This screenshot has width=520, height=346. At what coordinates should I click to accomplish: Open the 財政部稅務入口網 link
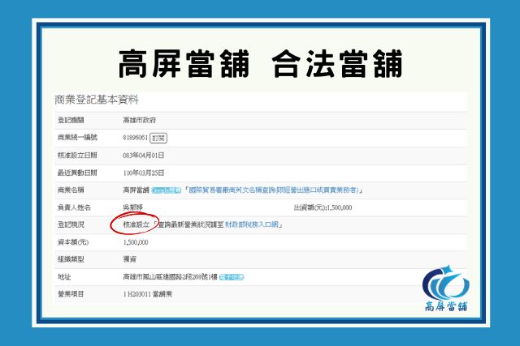pyautogui.click(x=252, y=224)
